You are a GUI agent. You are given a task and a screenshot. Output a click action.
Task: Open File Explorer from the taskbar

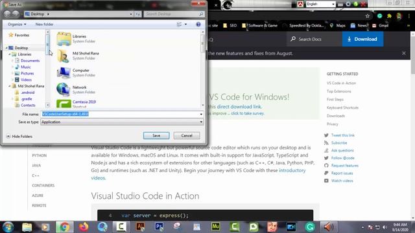(27, 227)
